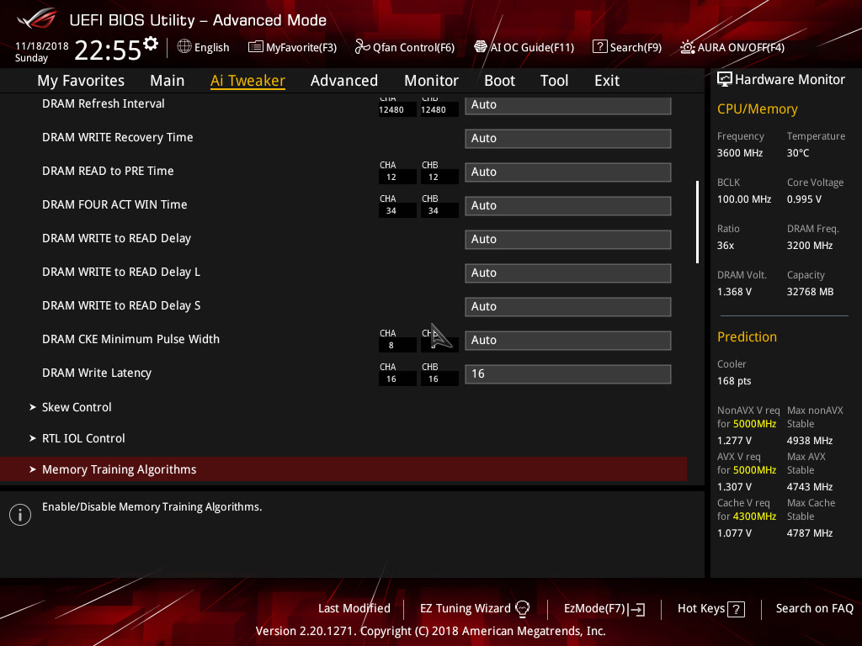Viewport: 862px width, 646px height.
Task: Open the Monitor tab
Action: point(432,81)
